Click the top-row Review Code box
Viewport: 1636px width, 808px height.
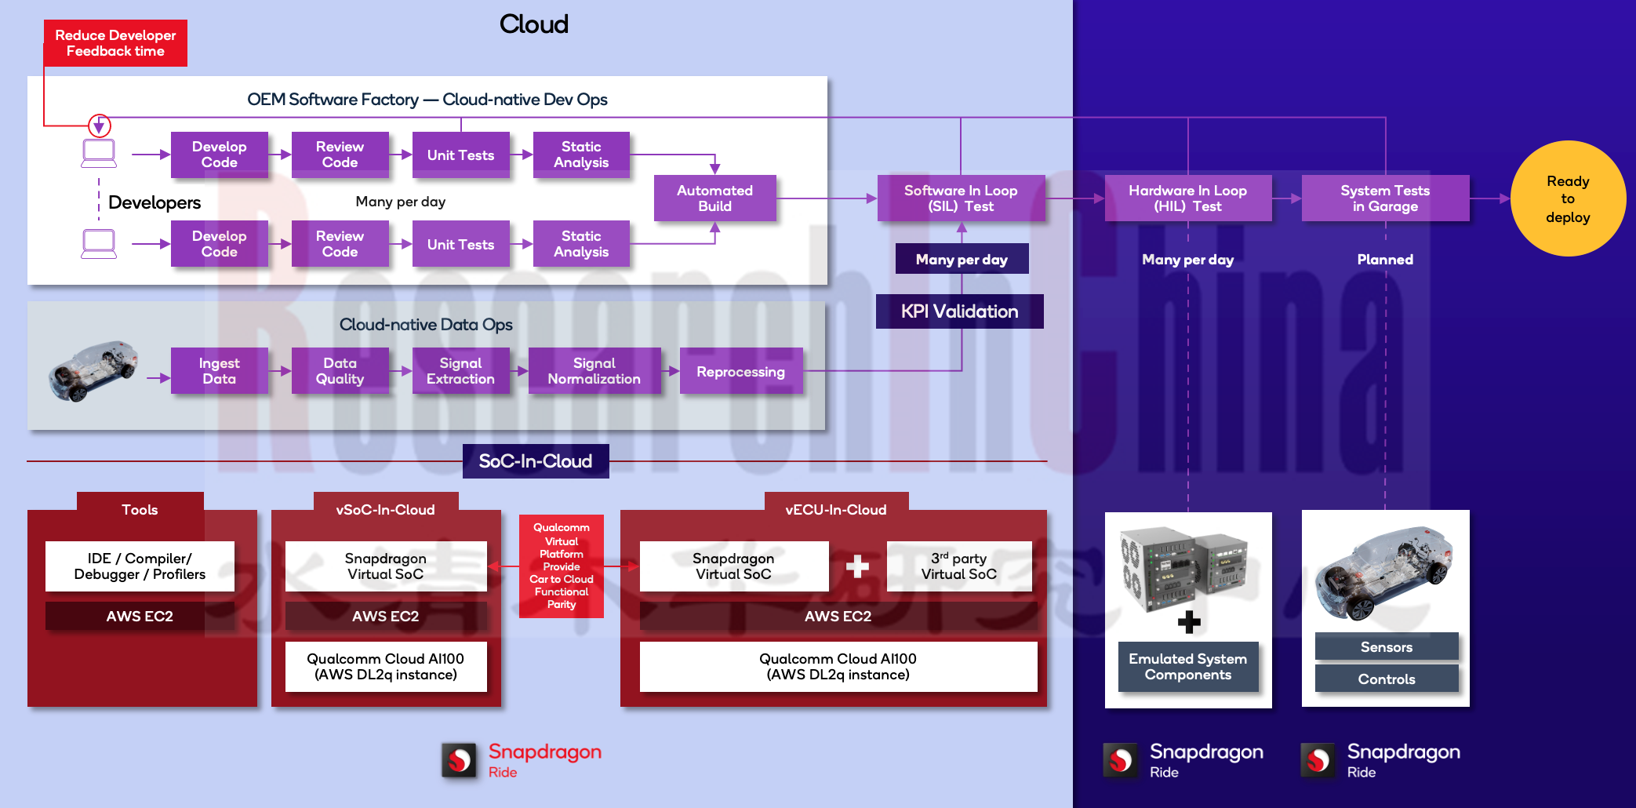click(x=340, y=155)
